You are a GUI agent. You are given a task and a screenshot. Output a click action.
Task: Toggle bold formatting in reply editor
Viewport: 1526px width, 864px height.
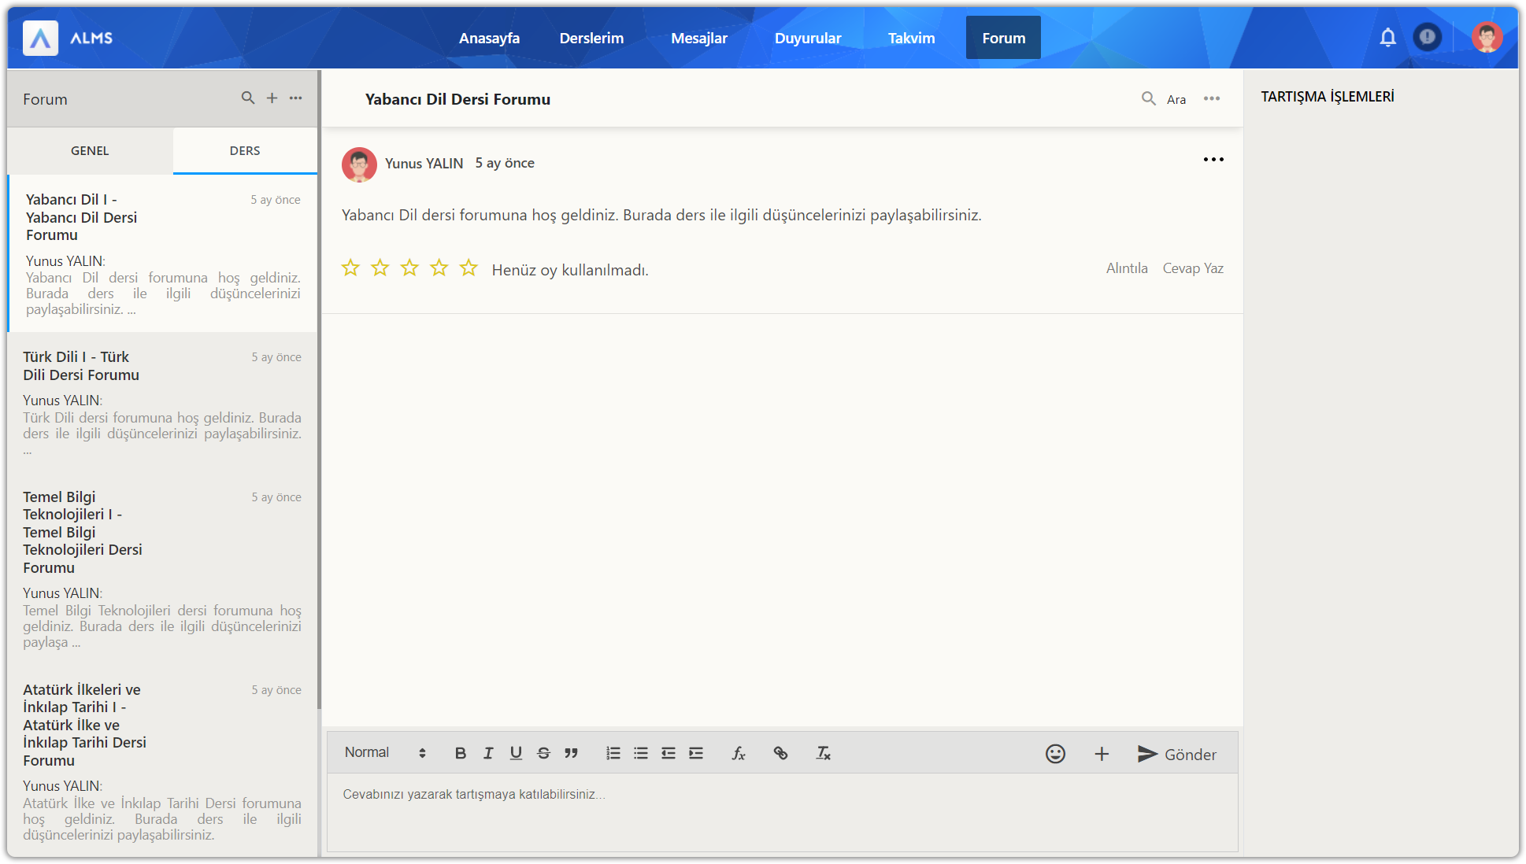461,753
